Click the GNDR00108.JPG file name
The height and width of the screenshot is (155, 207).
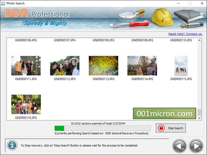coord(103,40)
